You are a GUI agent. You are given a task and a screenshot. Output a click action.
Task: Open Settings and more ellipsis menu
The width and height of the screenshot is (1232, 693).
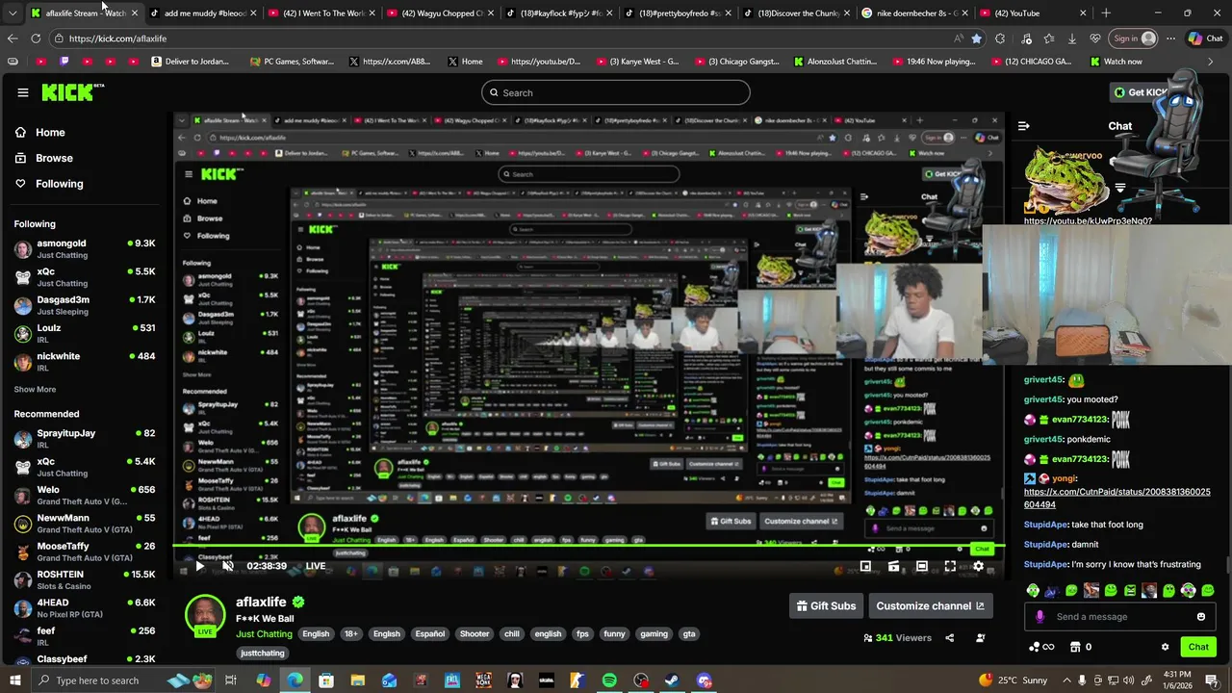(x=1170, y=38)
